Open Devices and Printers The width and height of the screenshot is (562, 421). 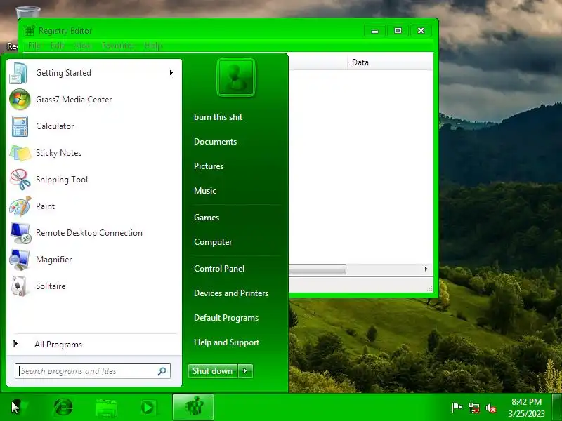point(231,293)
